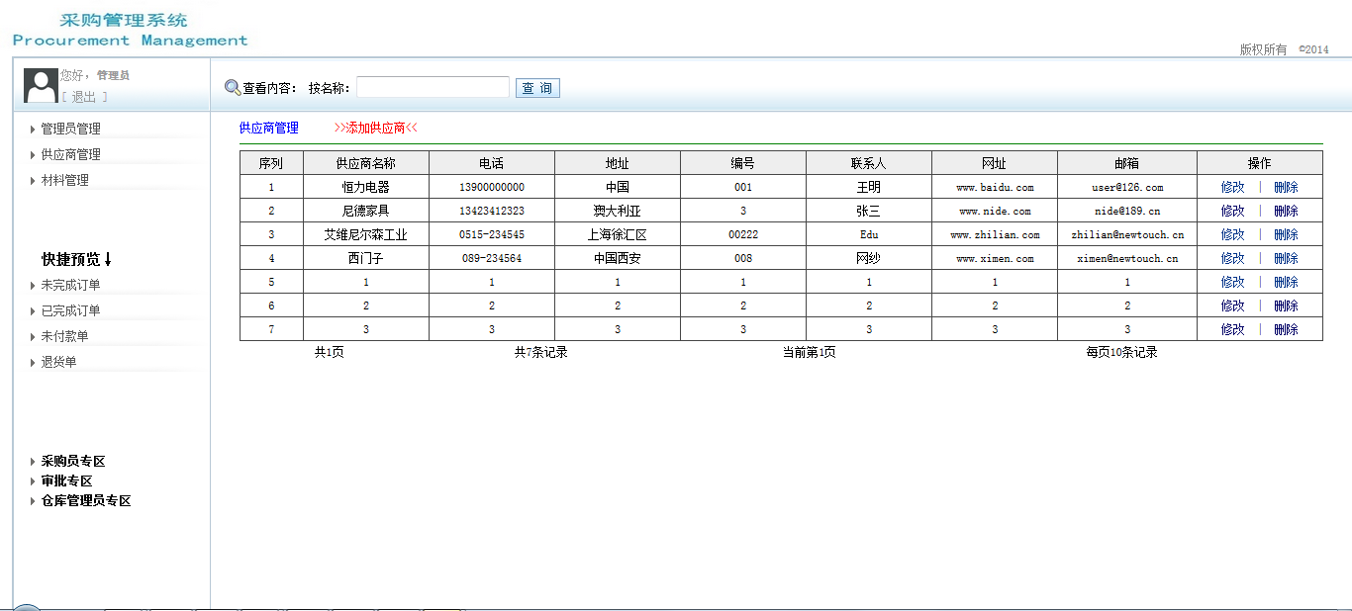Select the 澳大利亚 address cell

tap(618, 211)
